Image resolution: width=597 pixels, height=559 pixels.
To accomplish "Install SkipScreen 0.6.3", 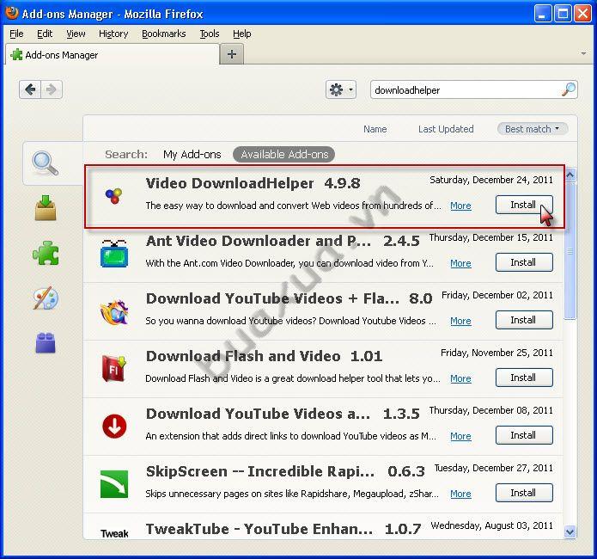I will 524,493.
